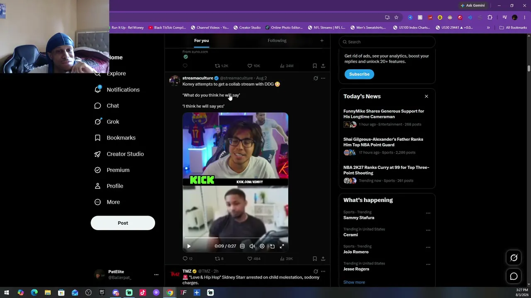Switch to the Following tab
The width and height of the screenshot is (531, 298).
(x=277, y=41)
